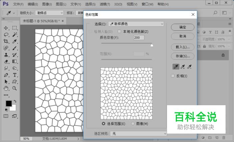Expand the 选区预览 dropdown
Image resolution: width=234 pixels, height=142 pixels.
point(139,134)
